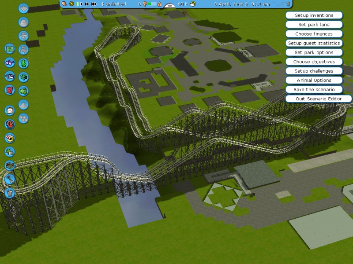The width and height of the screenshot is (353, 264).
Task: Select the grey mountain terrain icon
Action: tap(23, 105)
